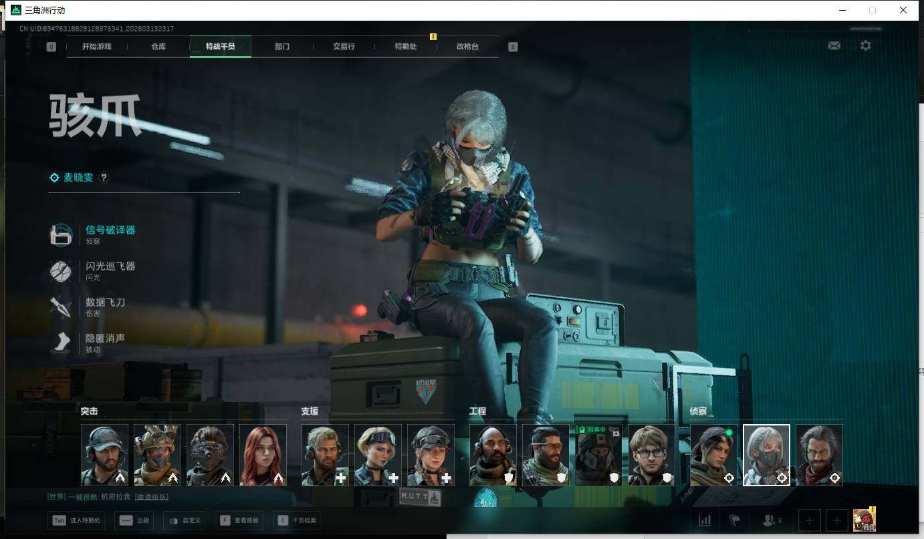This screenshot has width=924, height=539.
Task: Click the second empty teammate slot plus
Action: pos(836,520)
